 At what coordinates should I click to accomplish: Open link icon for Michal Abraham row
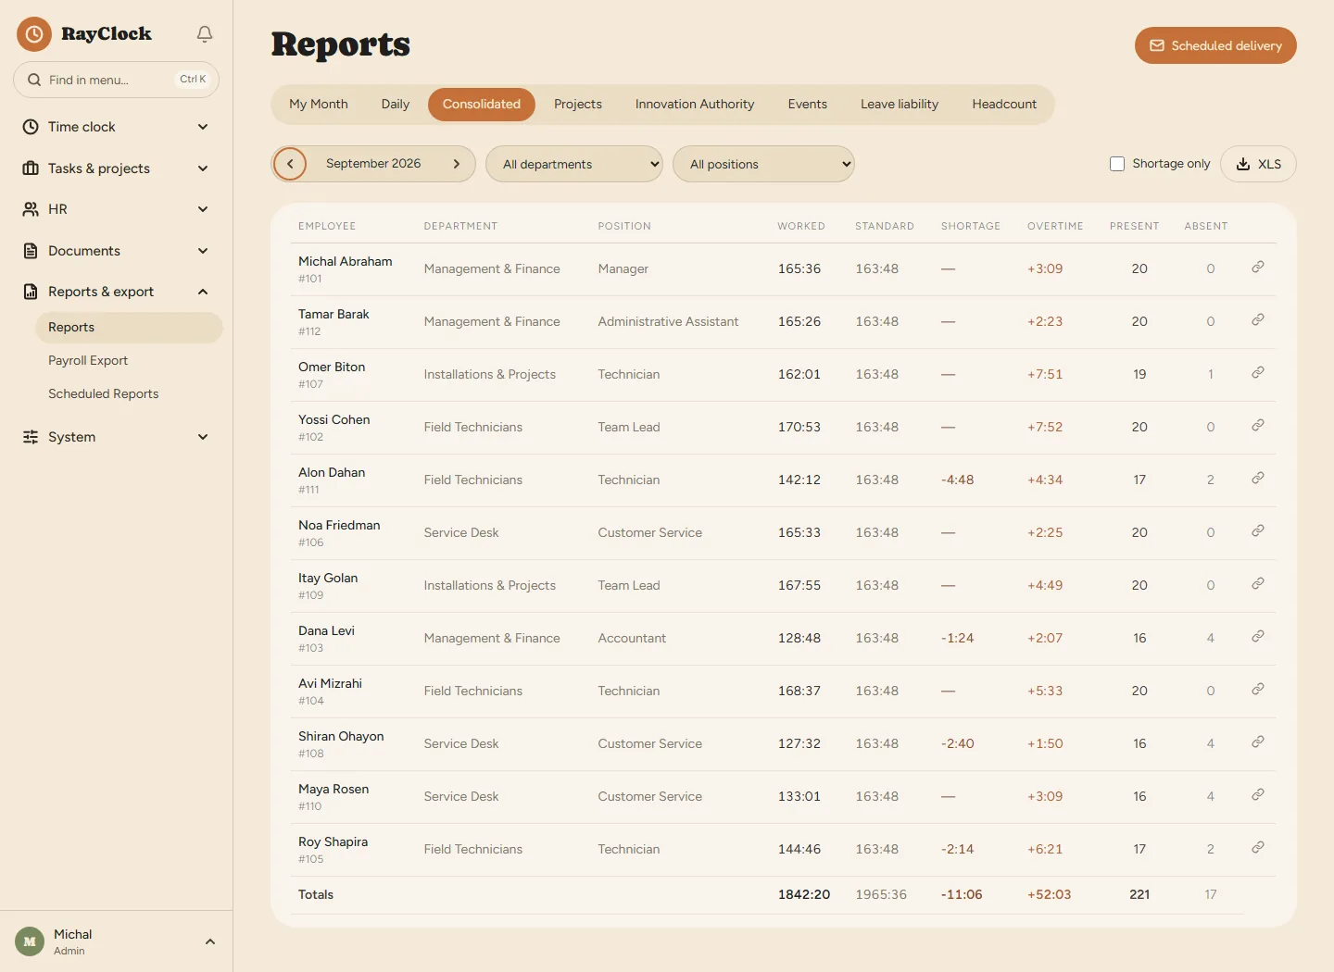1258,268
